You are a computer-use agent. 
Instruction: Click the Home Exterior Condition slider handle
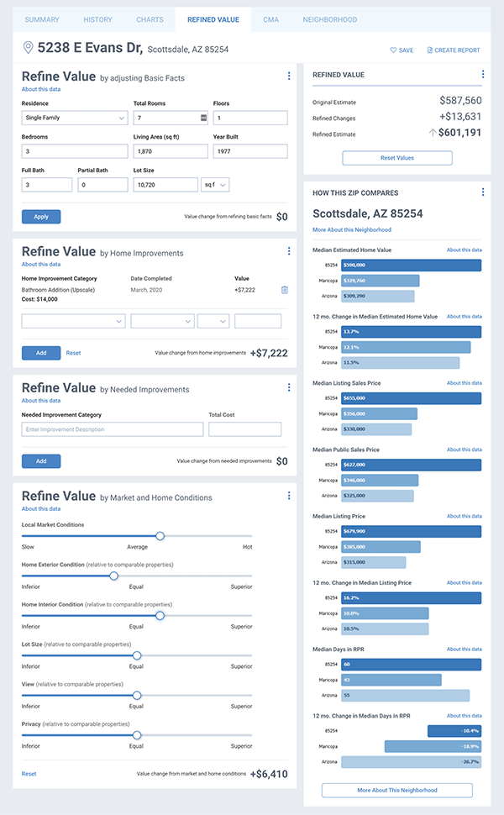113,576
